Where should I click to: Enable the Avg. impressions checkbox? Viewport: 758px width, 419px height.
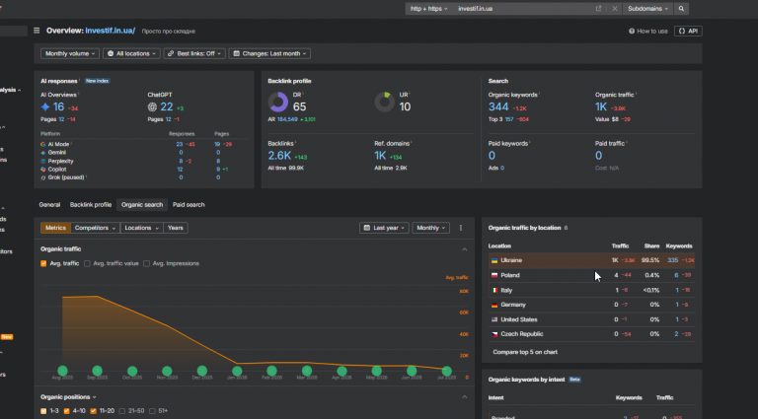146,263
